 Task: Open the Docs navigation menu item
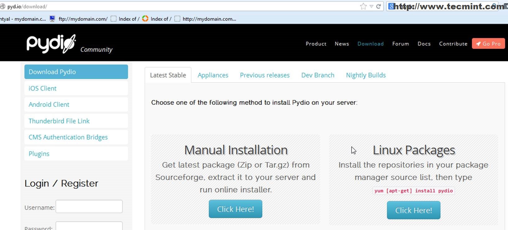tap(424, 44)
